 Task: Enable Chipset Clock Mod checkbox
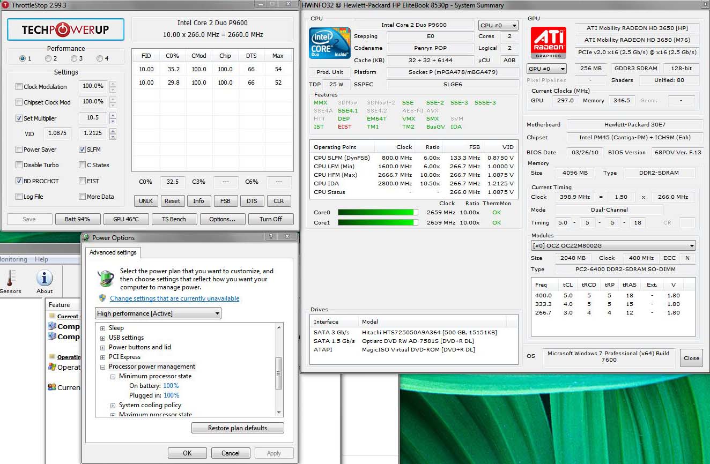[19, 102]
